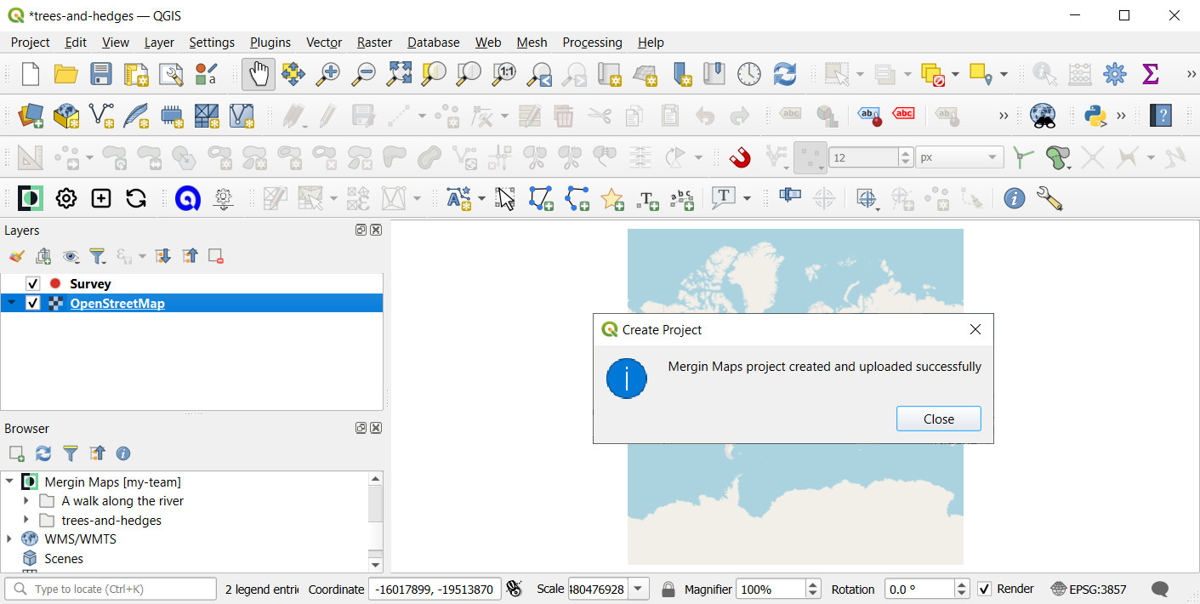Create new Mergin Maps project plus icon
This screenshot has width=1200, height=604.
tap(101, 199)
